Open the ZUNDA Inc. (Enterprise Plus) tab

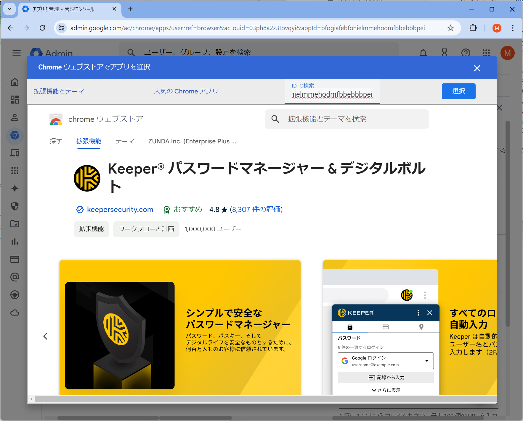(192, 141)
